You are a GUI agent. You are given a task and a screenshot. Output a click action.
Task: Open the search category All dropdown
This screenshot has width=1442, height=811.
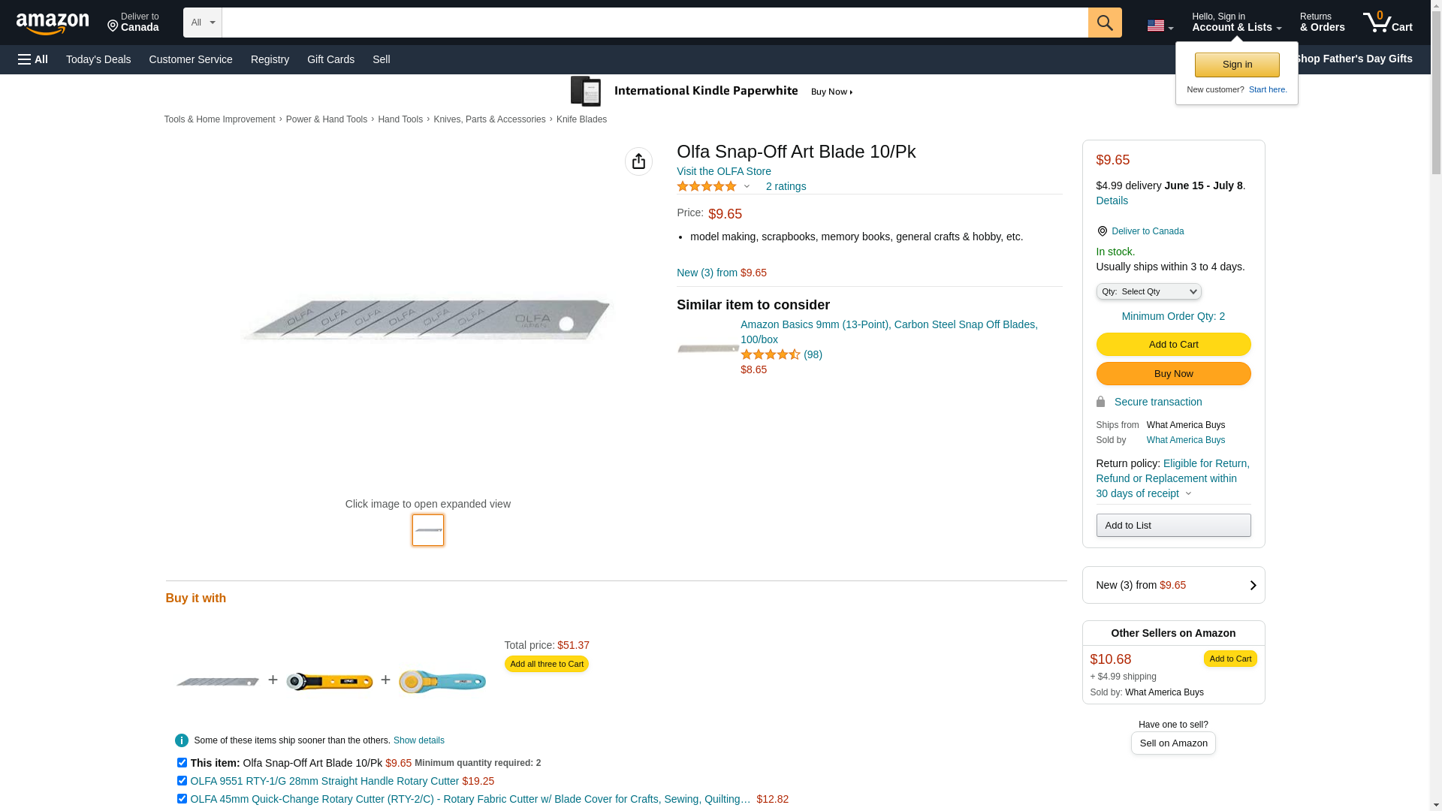202,23
